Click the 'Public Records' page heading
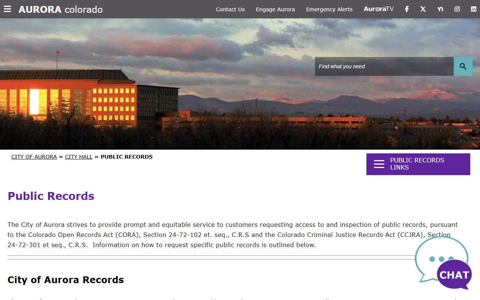This screenshot has width=480, height=300. pyautogui.click(x=51, y=196)
